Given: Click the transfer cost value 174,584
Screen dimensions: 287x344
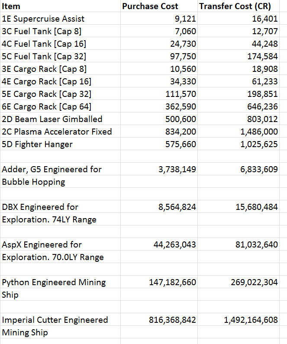Looking at the screenshot, I should (x=262, y=56).
